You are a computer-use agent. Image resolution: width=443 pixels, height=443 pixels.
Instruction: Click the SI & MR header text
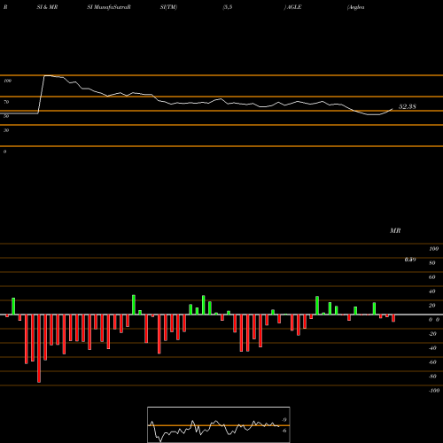click(x=47, y=7)
